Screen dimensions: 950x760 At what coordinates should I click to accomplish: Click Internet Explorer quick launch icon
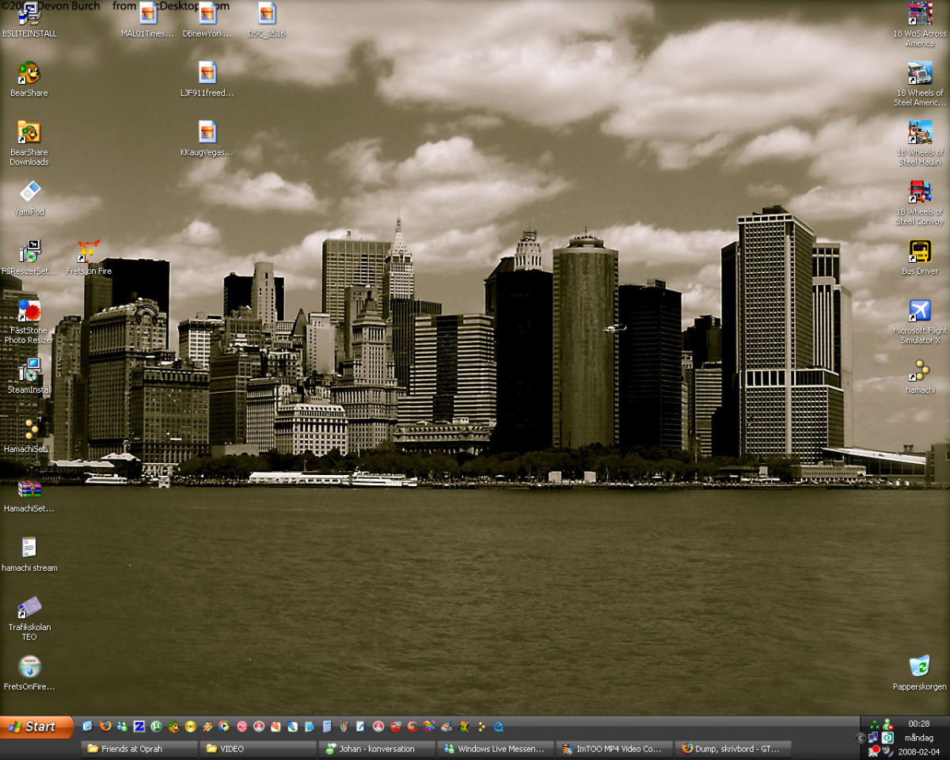tap(88, 726)
